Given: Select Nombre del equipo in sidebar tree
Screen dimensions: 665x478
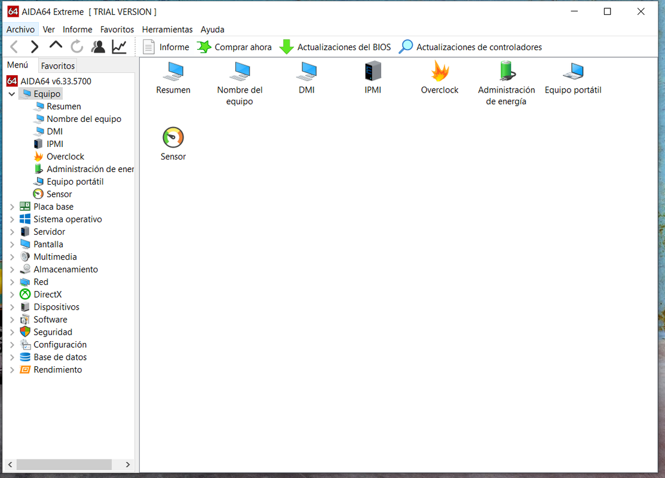Looking at the screenshot, I should (78, 119).
